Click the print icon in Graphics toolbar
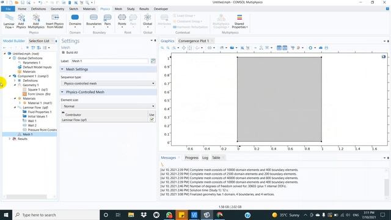 click(x=326, y=48)
